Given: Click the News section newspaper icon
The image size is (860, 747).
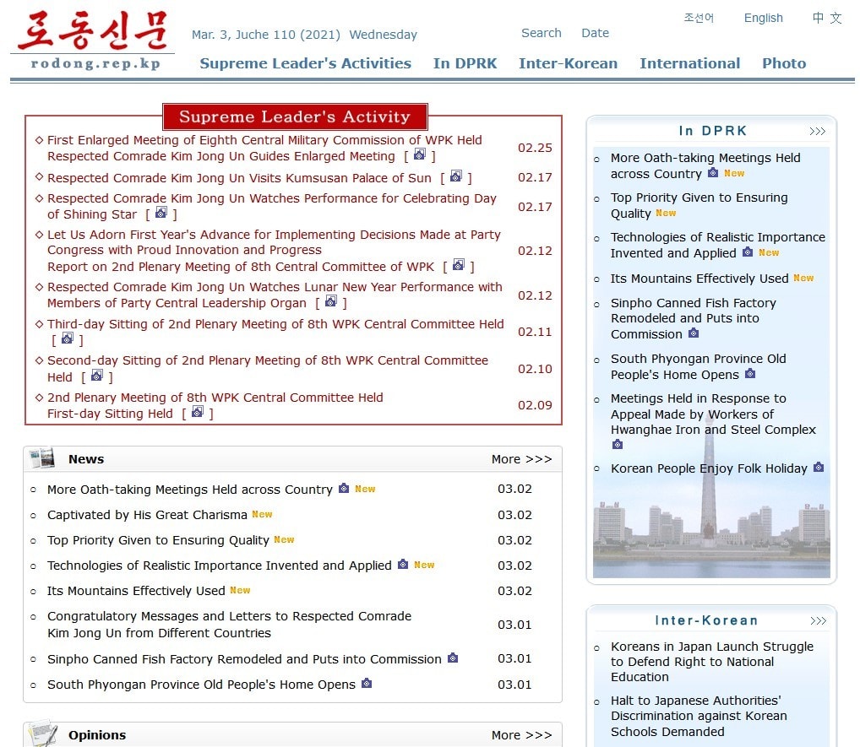Looking at the screenshot, I should [42, 458].
